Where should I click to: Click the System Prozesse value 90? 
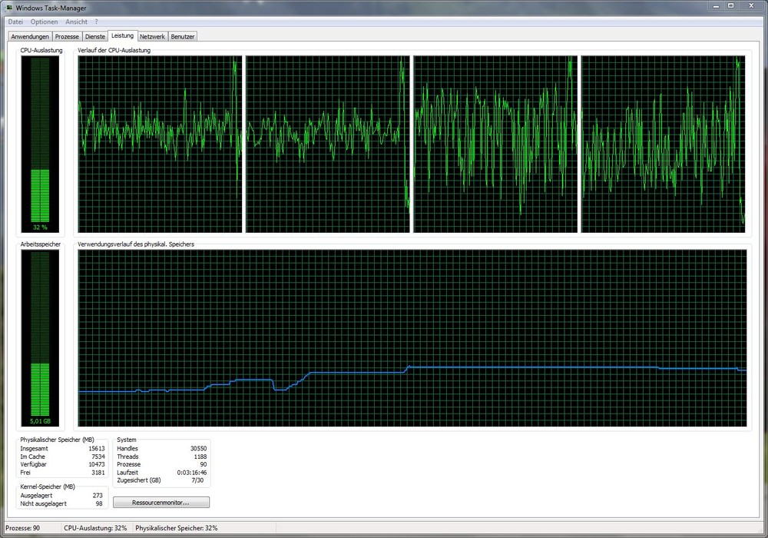click(204, 464)
